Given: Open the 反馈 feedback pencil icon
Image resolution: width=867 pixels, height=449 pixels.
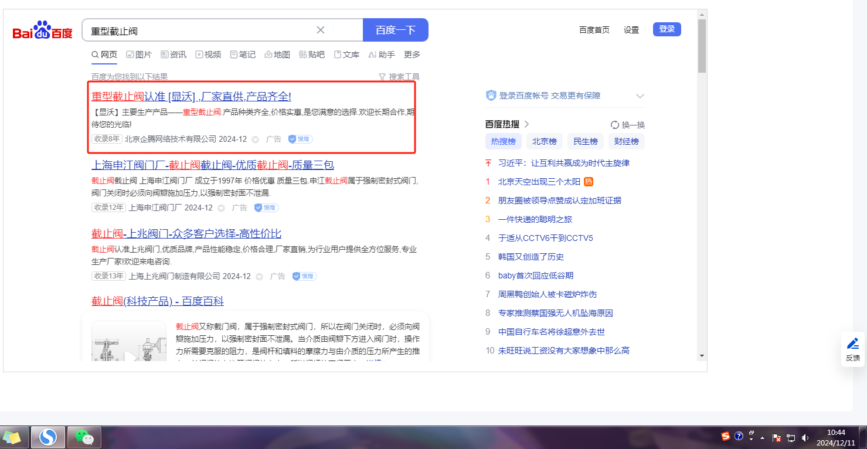Looking at the screenshot, I should [x=853, y=344].
